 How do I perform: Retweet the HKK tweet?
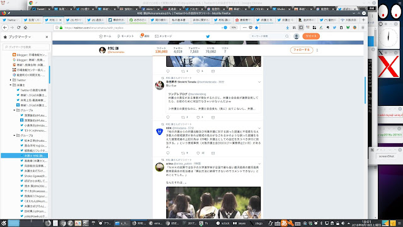coord(183,153)
